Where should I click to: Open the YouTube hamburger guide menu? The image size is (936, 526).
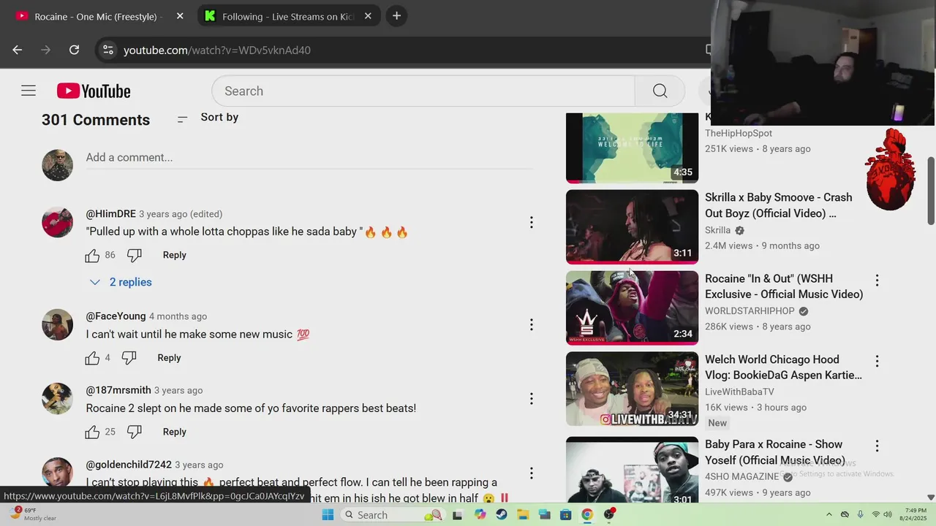[29, 91]
